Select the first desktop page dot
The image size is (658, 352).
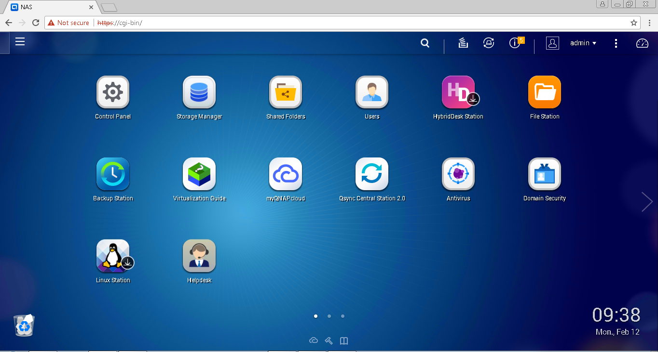tap(315, 316)
